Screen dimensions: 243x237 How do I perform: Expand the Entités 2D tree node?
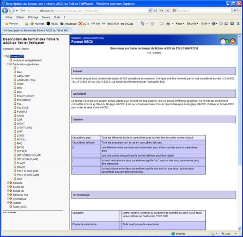click(8, 187)
